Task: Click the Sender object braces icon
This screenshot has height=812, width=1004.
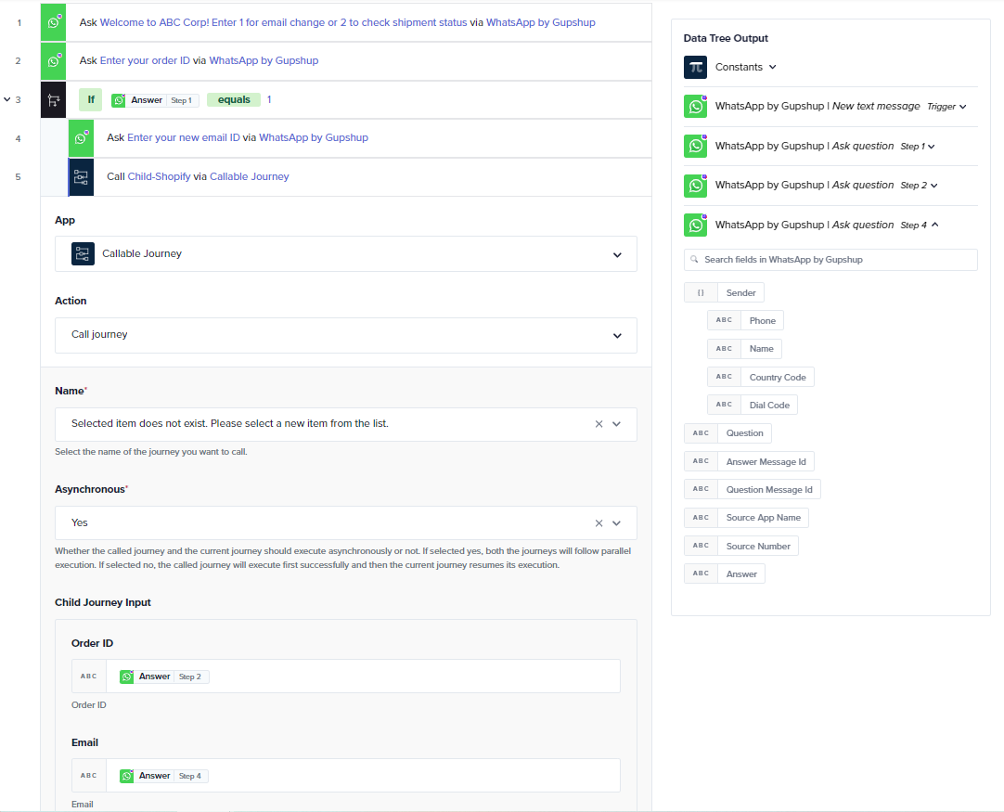Action: (701, 292)
